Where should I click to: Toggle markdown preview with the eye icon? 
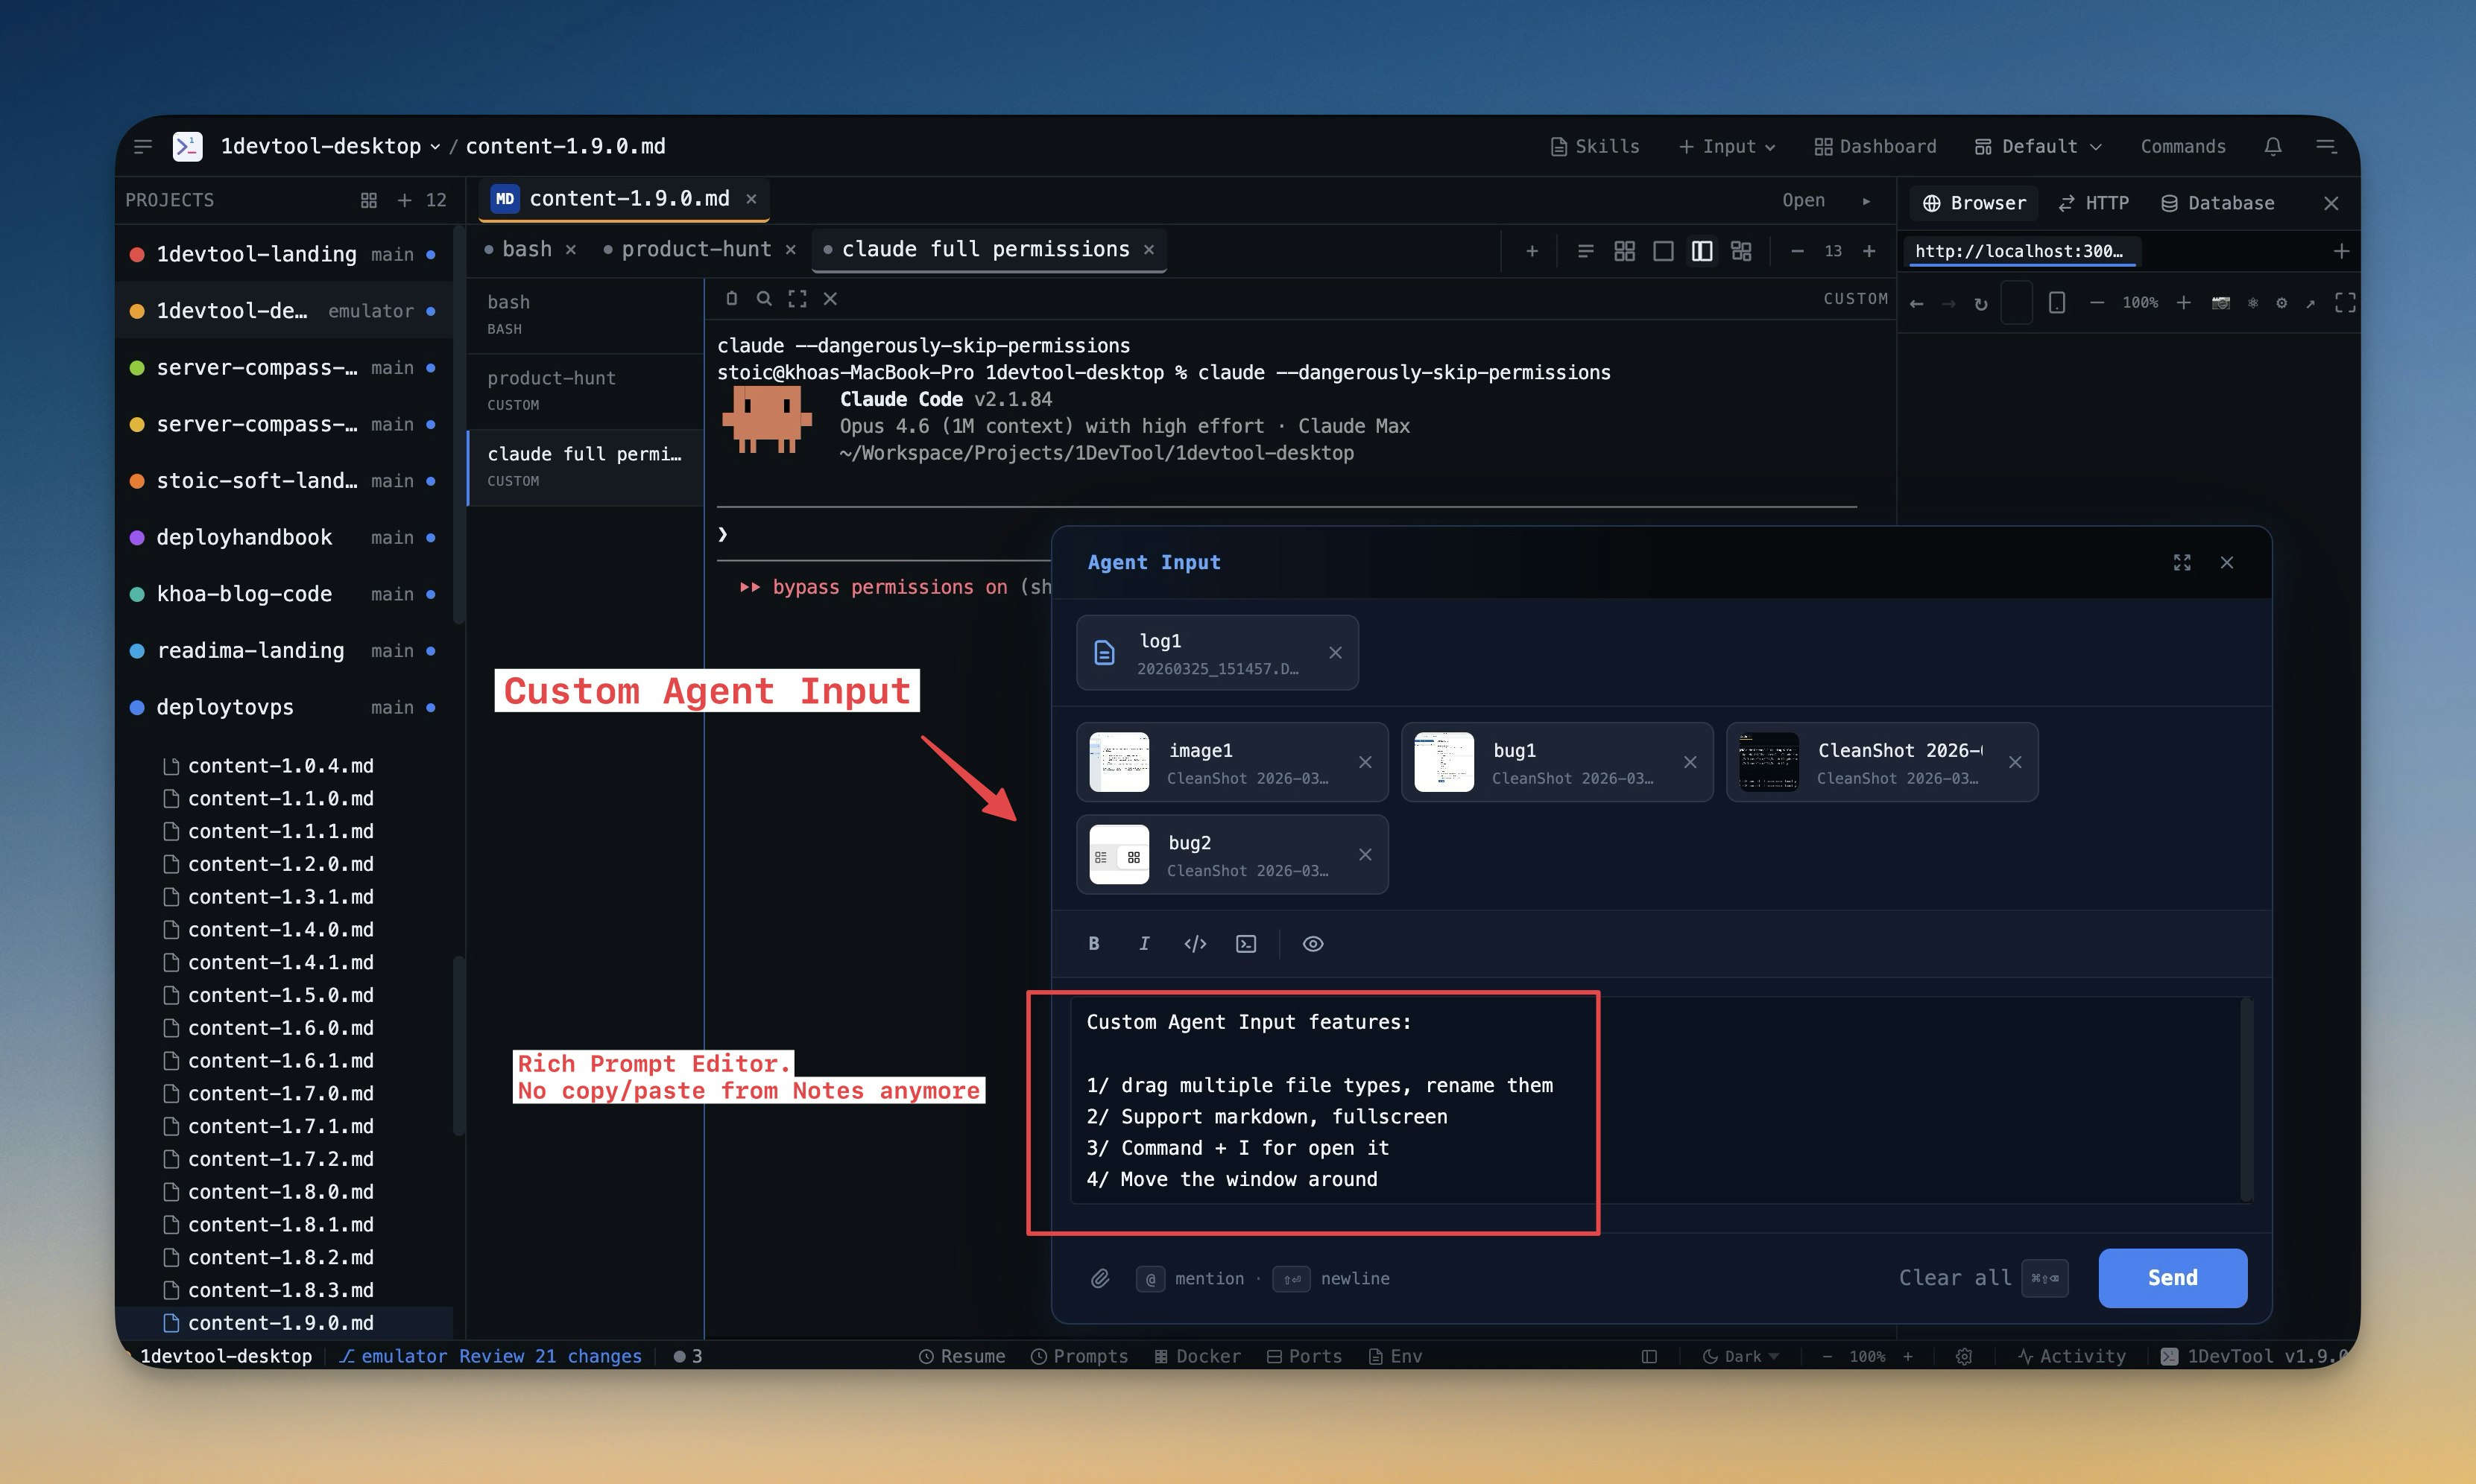(x=1313, y=943)
